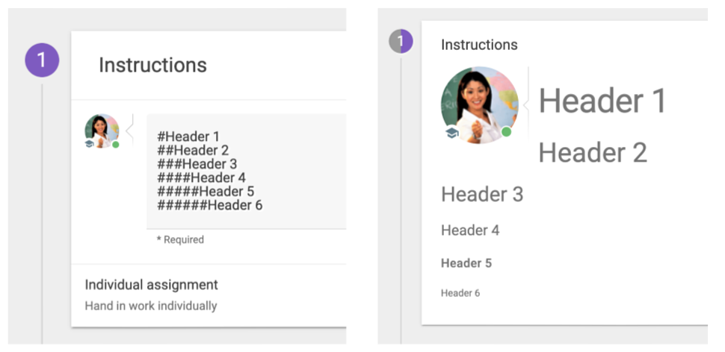Click the rendered Header 2 text
Viewport: 725px width, 352px height.
click(593, 152)
